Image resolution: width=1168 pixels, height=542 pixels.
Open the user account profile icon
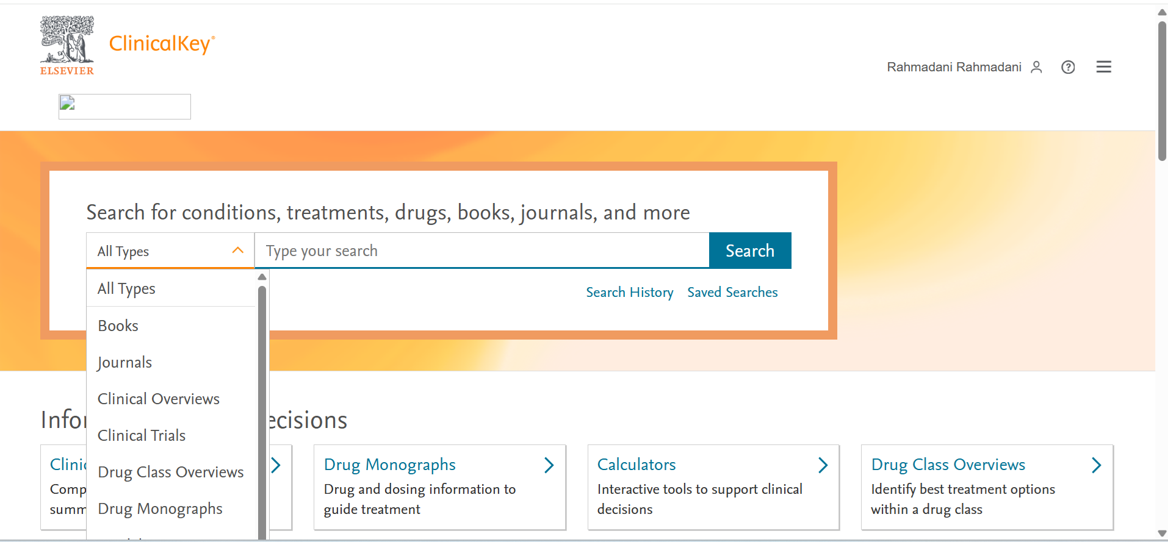[x=1036, y=67]
